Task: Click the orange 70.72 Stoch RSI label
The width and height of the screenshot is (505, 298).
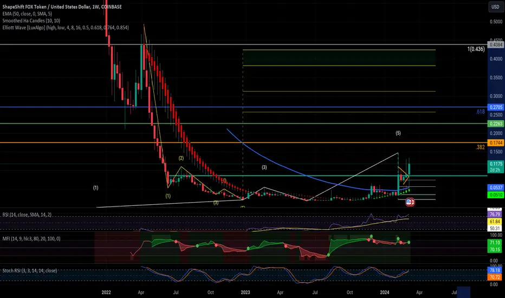Action: click(x=495, y=277)
